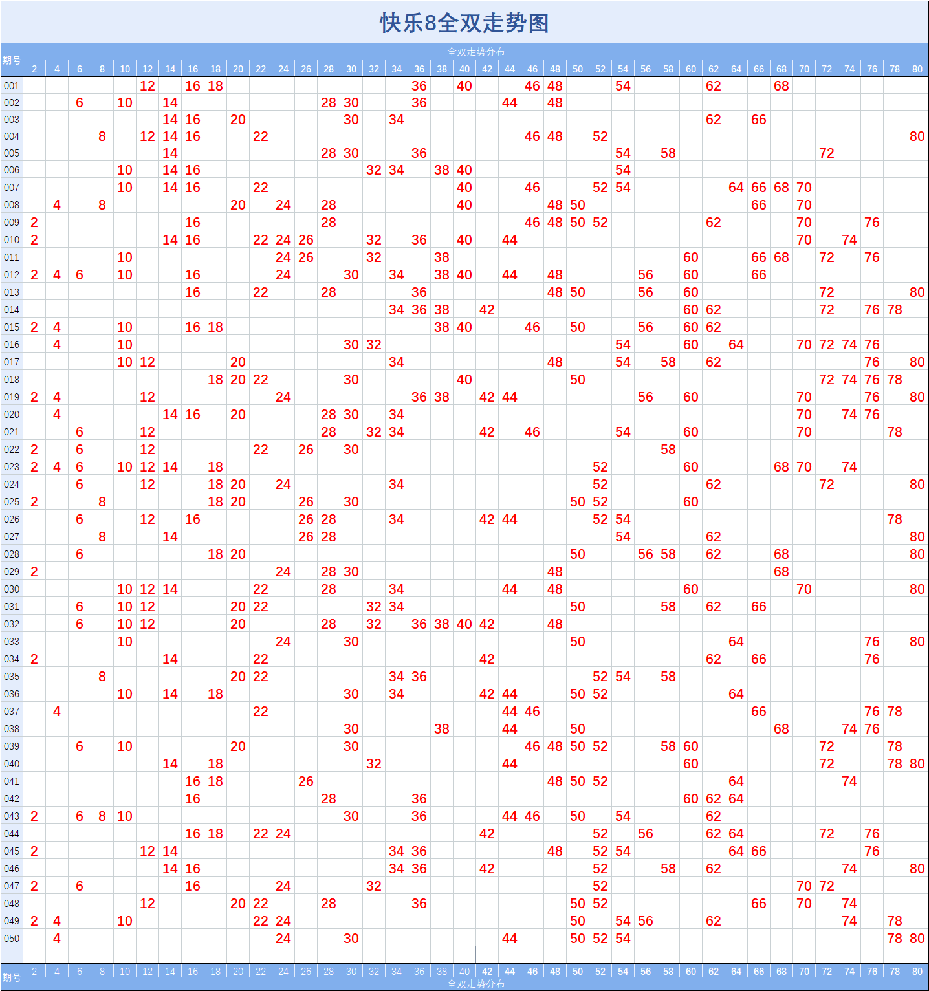Click number 58 in row 022
This screenshot has width=929, height=991.
click(x=668, y=450)
